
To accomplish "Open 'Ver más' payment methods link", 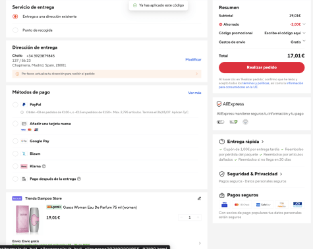I will 194,93.
